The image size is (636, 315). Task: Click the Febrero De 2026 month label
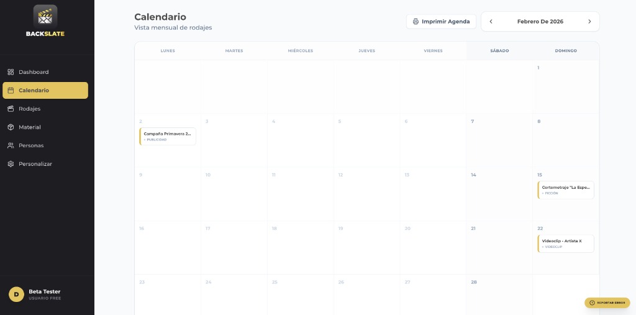click(540, 22)
